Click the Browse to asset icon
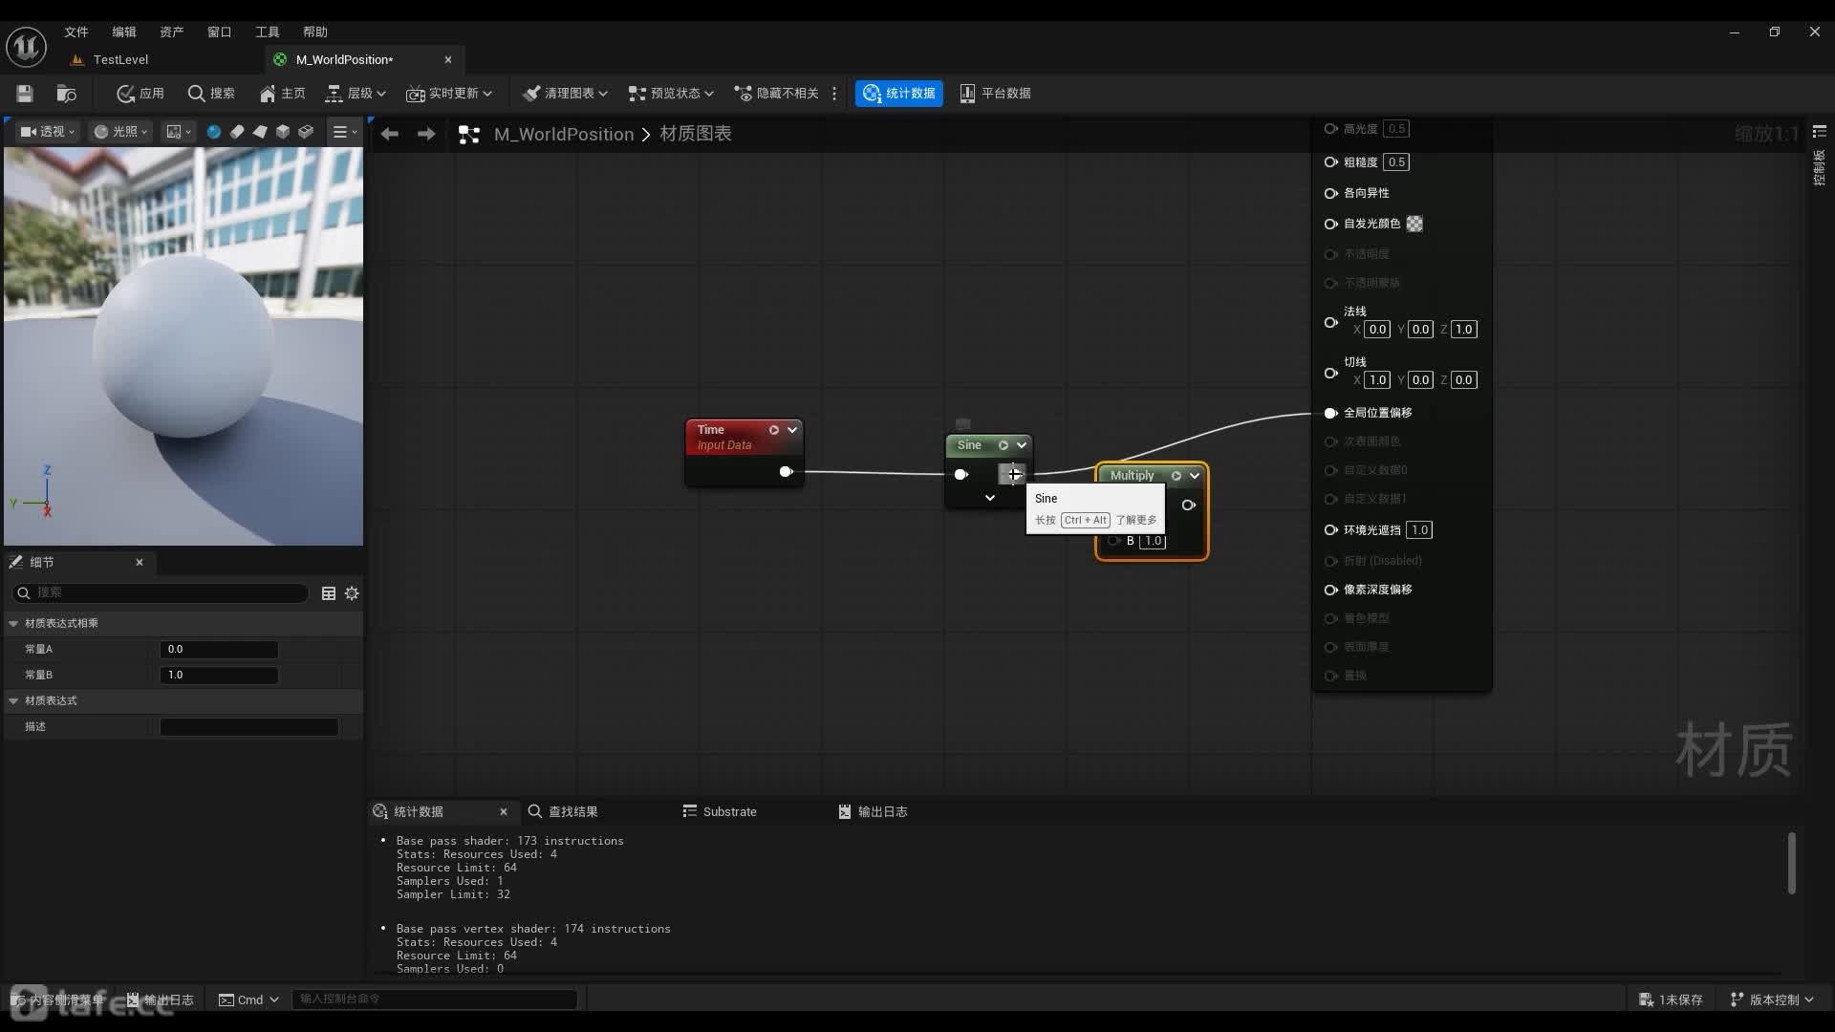 tap(66, 93)
